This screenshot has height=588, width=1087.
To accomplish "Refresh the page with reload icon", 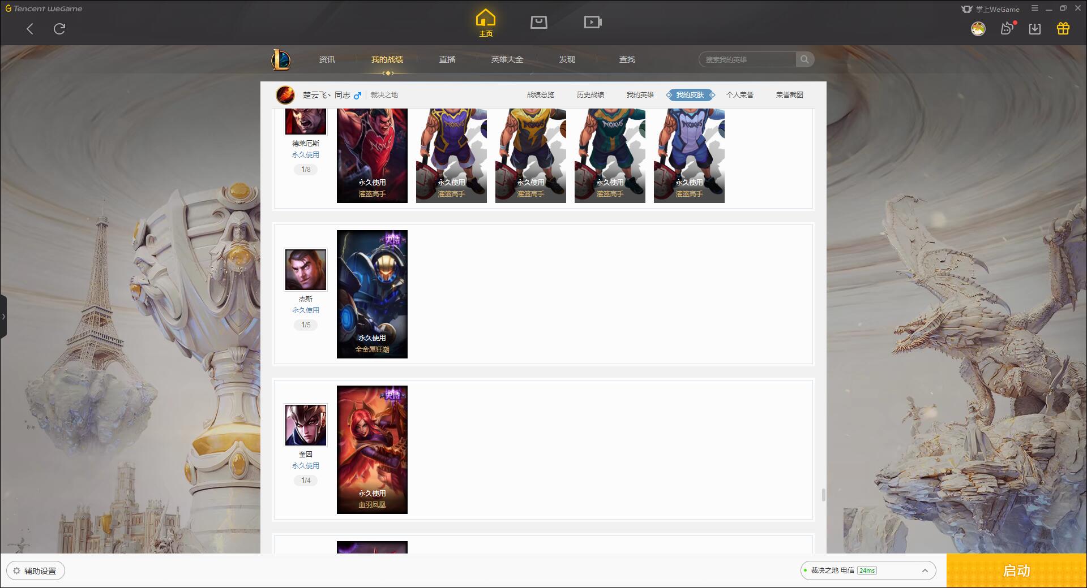I will [59, 29].
